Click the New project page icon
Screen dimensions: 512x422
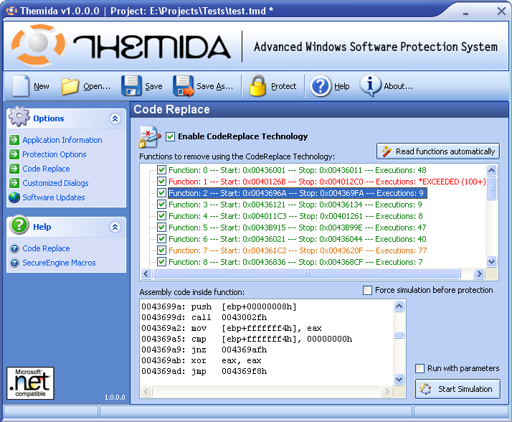tap(21, 85)
